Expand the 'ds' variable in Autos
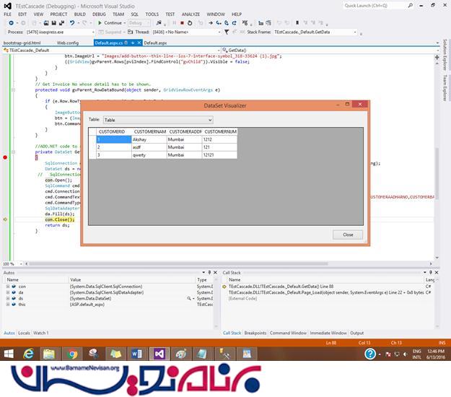 6,298
